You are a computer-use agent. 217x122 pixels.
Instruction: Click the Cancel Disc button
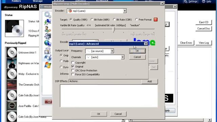pos(203,28)
